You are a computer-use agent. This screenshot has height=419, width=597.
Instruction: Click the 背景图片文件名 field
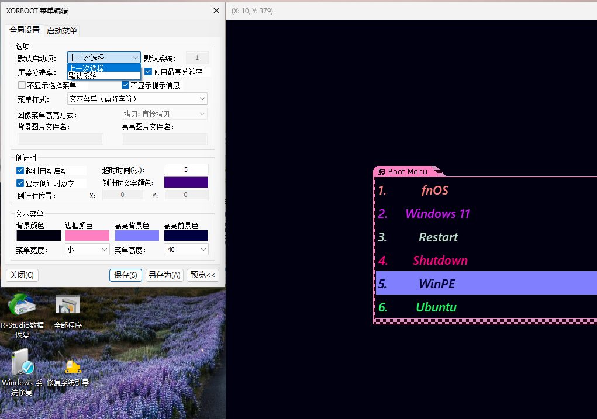(x=61, y=139)
